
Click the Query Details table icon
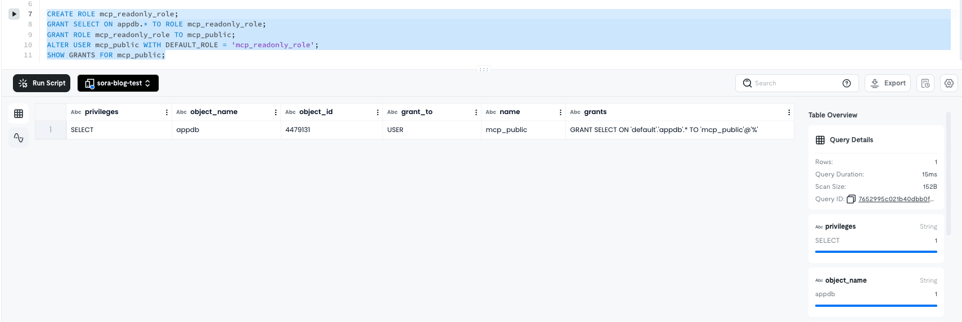click(x=820, y=140)
